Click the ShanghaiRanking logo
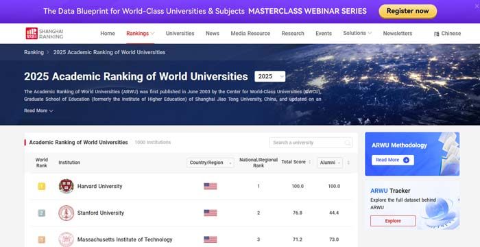 coord(45,34)
